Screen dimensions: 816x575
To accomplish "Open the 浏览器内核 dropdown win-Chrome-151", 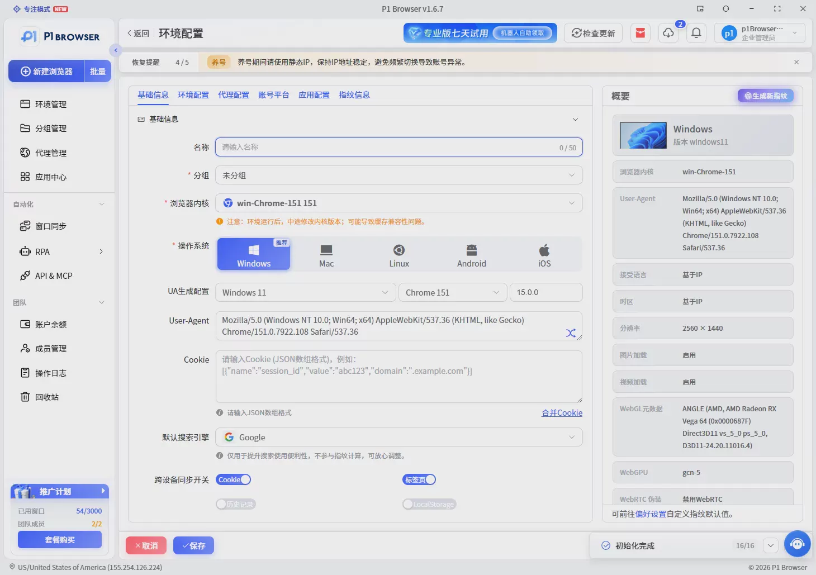I will pyautogui.click(x=399, y=203).
